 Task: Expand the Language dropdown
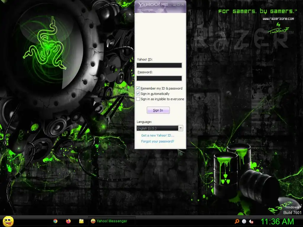coord(180,128)
